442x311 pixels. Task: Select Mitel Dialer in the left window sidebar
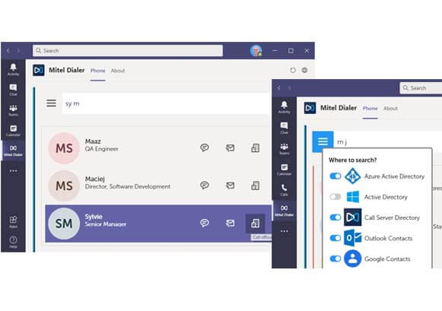coord(13,151)
